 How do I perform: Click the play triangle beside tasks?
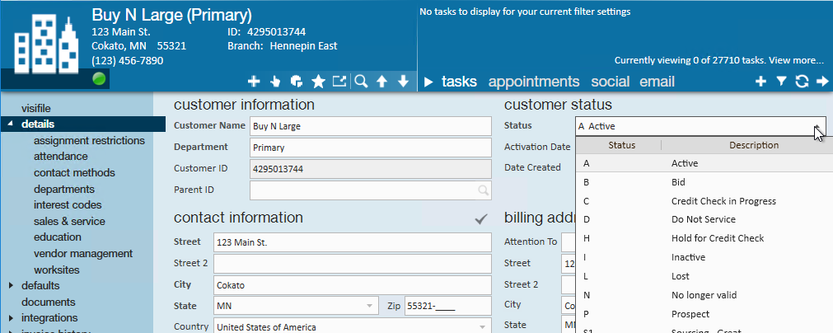click(429, 82)
